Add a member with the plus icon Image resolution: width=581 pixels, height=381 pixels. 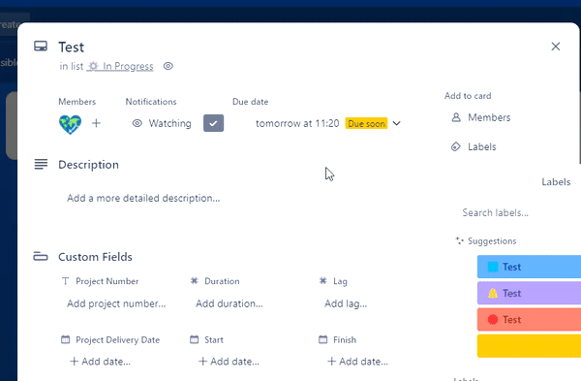96,123
